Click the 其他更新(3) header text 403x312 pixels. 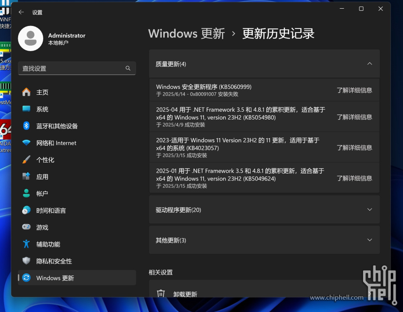(171, 240)
